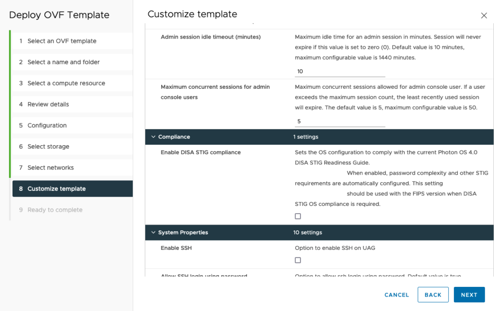The image size is (494, 311).
Task: Close the Deploy OVF Template dialog
Action: [484, 15]
